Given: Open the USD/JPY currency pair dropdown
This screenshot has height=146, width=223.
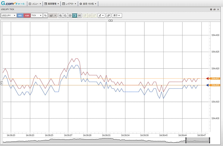Looking at the screenshot, I should 8,15.
